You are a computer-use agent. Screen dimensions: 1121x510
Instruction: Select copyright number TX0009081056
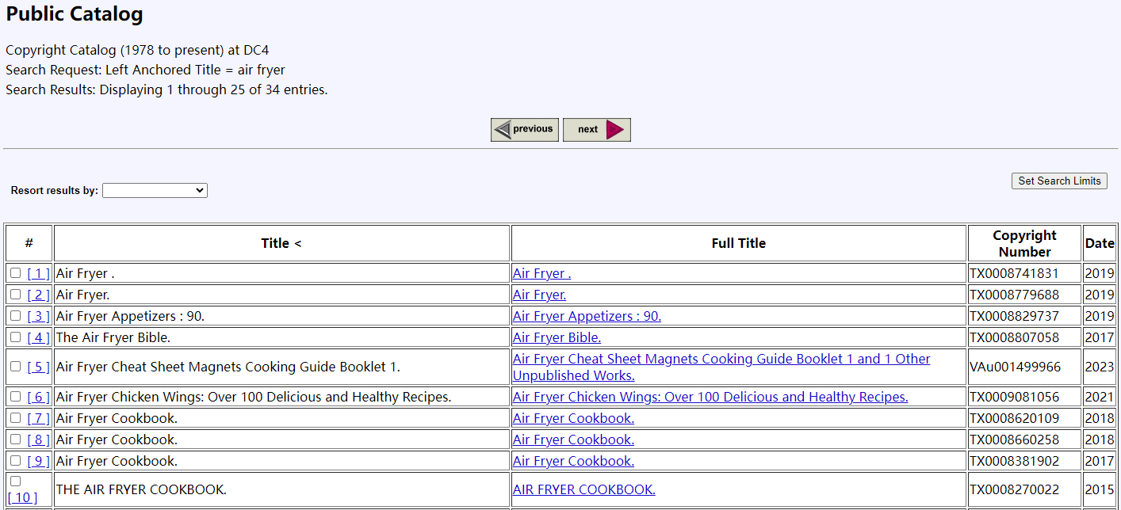1014,397
